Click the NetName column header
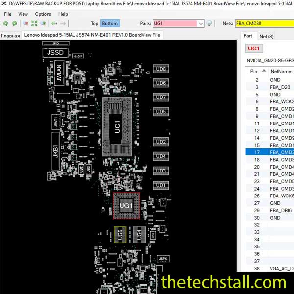The height and width of the screenshot is (294, 294). [x=281, y=71]
